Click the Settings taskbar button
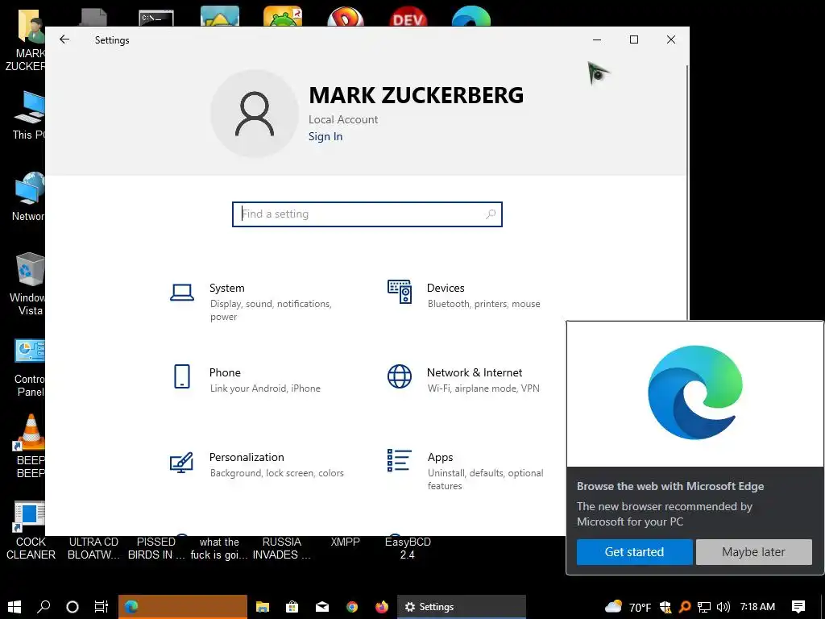The image size is (825, 619). pos(462,607)
